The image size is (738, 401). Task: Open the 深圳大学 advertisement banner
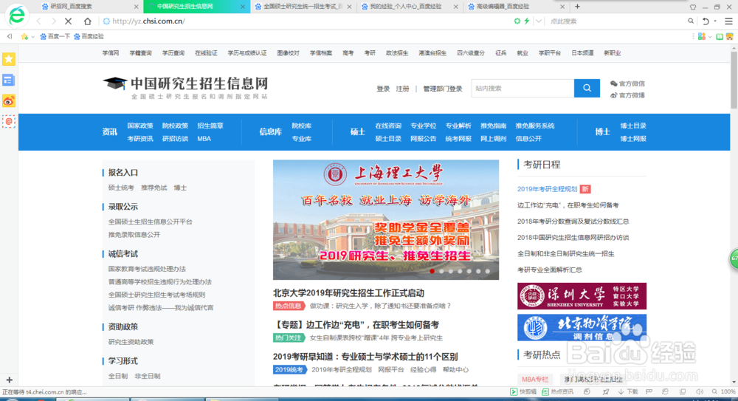(582, 296)
